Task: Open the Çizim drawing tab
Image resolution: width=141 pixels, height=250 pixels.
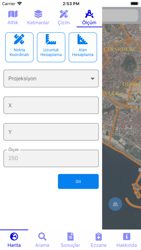Action: tap(64, 17)
